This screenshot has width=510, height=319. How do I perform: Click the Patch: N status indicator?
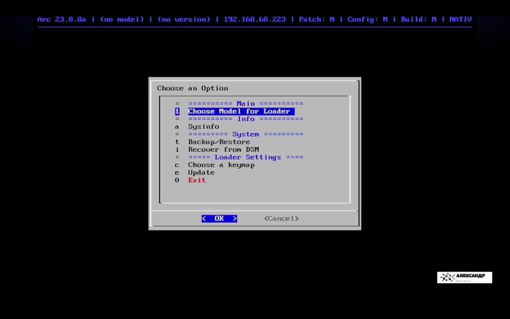[316, 19]
